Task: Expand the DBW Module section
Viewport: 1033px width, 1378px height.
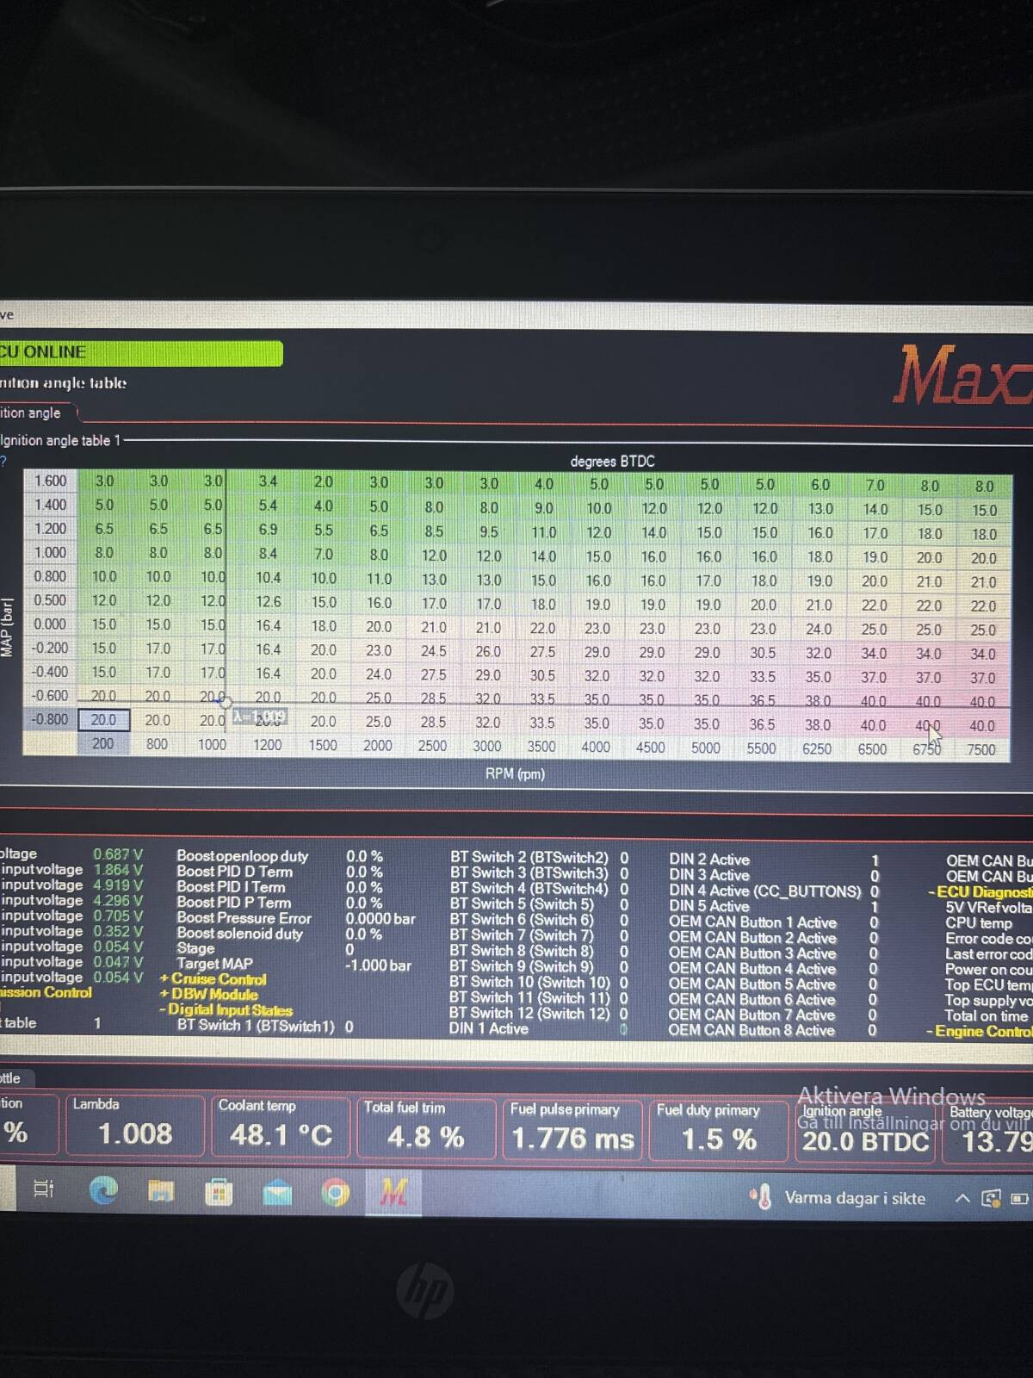Action: point(209,995)
